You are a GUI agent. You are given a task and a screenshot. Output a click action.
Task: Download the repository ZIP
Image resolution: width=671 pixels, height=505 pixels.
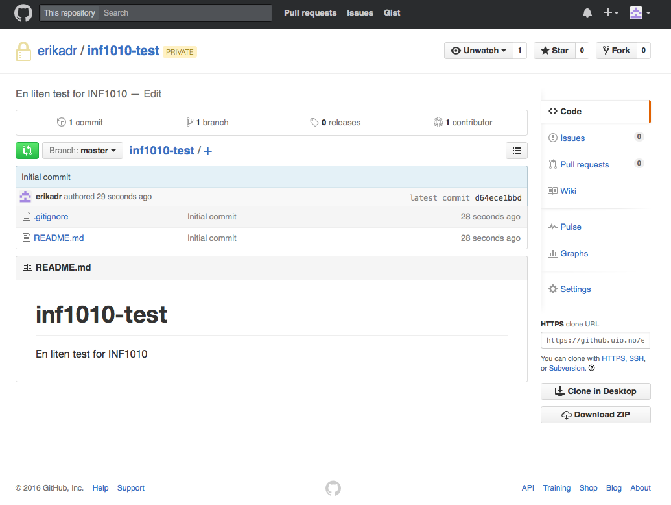tap(595, 415)
